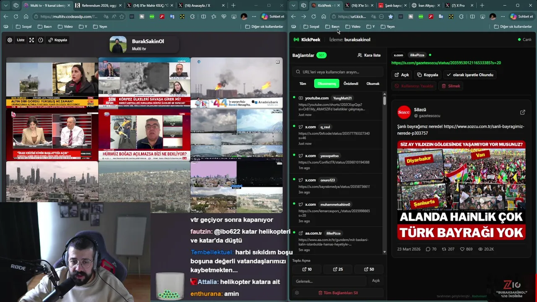The image size is (537, 302).
Task: Open aa.com.tr link from ilikePizza
Action: [x=337, y=241]
